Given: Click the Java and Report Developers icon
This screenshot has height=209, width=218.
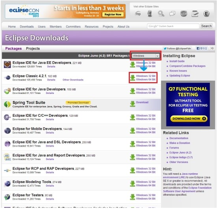Looking at the screenshot, I should coord(7,157).
